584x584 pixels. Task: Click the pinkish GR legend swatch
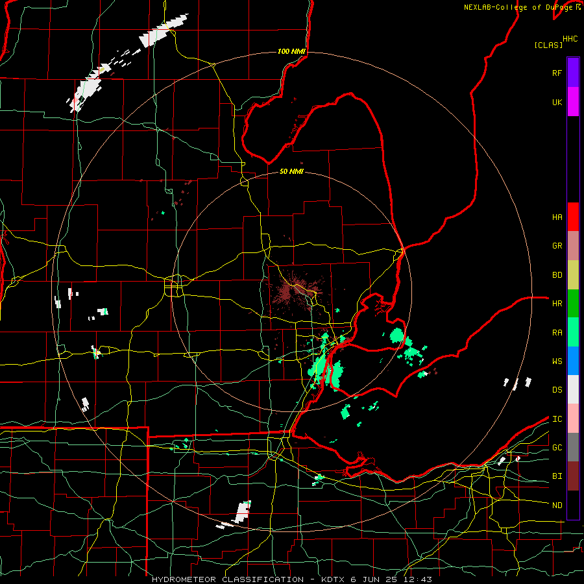[x=573, y=245]
